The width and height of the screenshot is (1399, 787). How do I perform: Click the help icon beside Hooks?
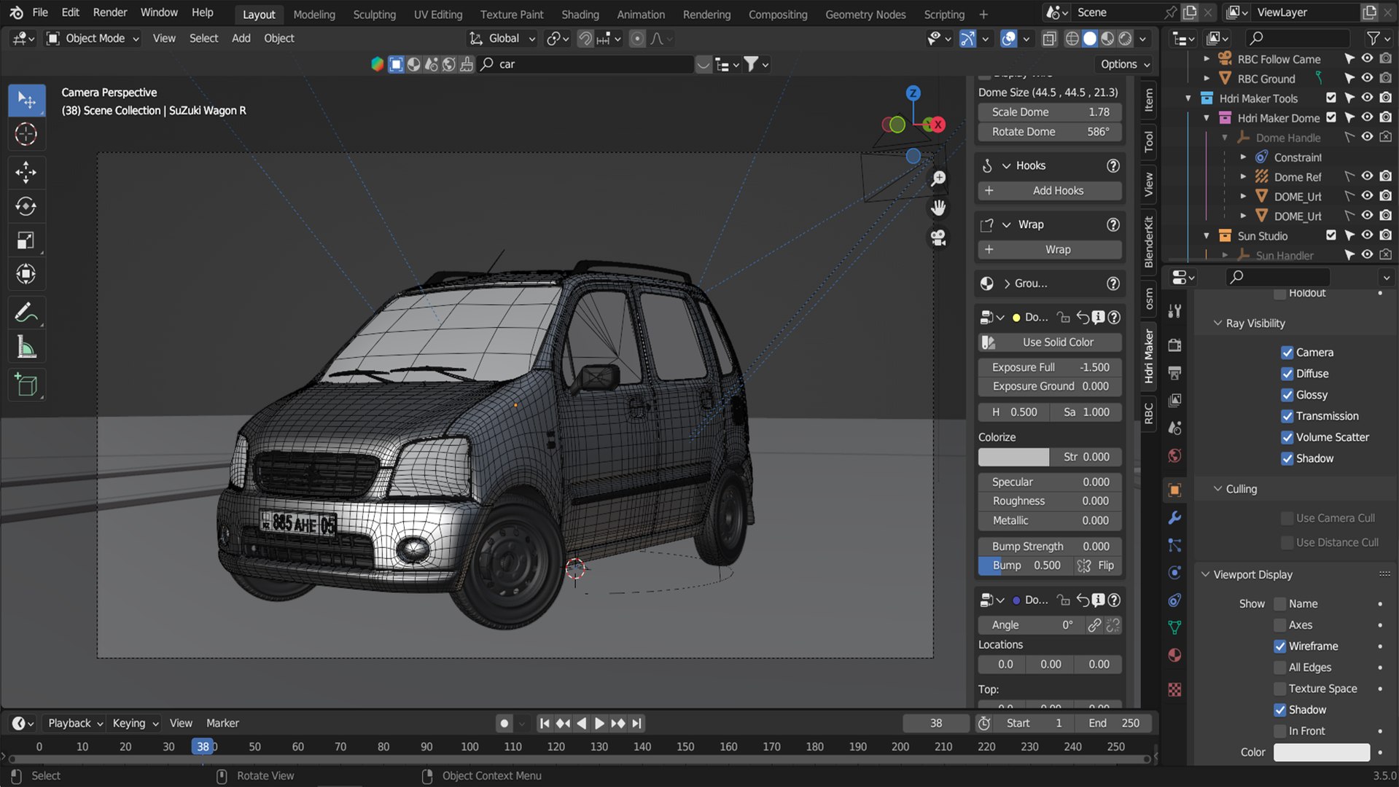click(1112, 166)
